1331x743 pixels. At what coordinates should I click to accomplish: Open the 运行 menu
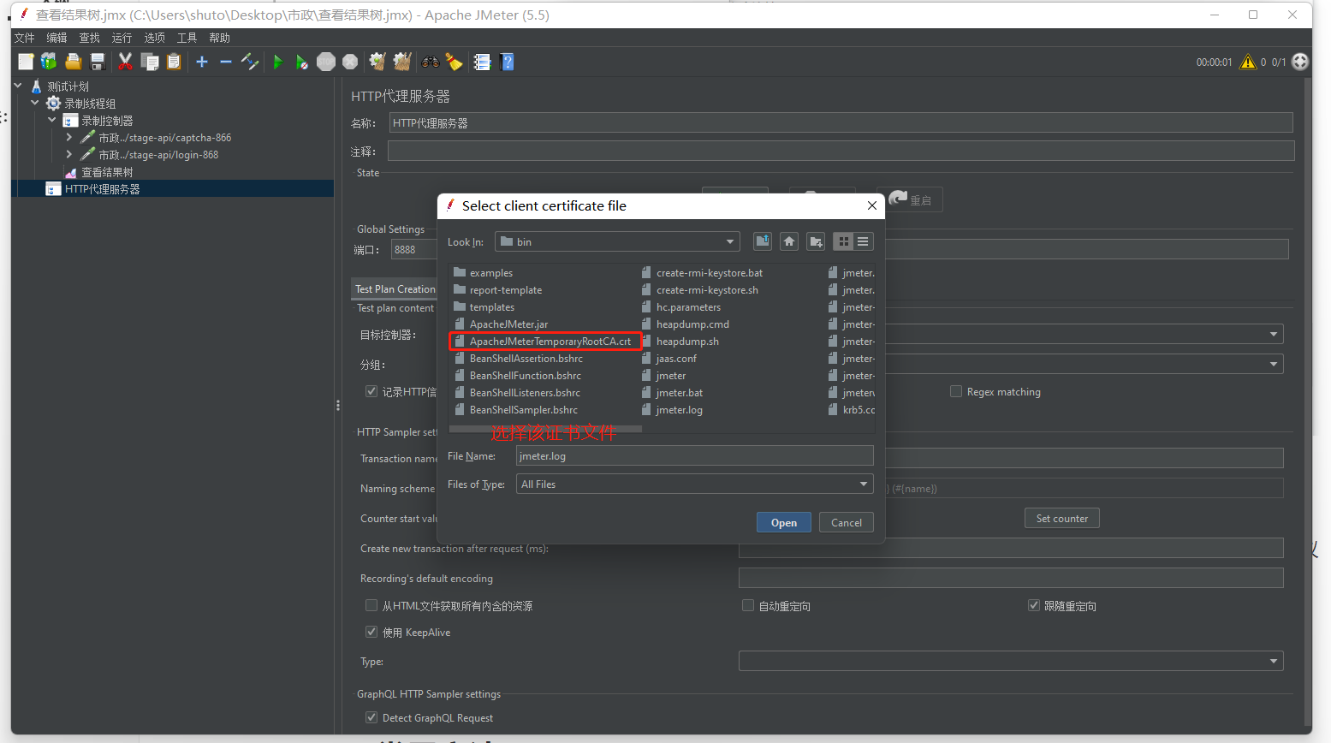(x=122, y=38)
